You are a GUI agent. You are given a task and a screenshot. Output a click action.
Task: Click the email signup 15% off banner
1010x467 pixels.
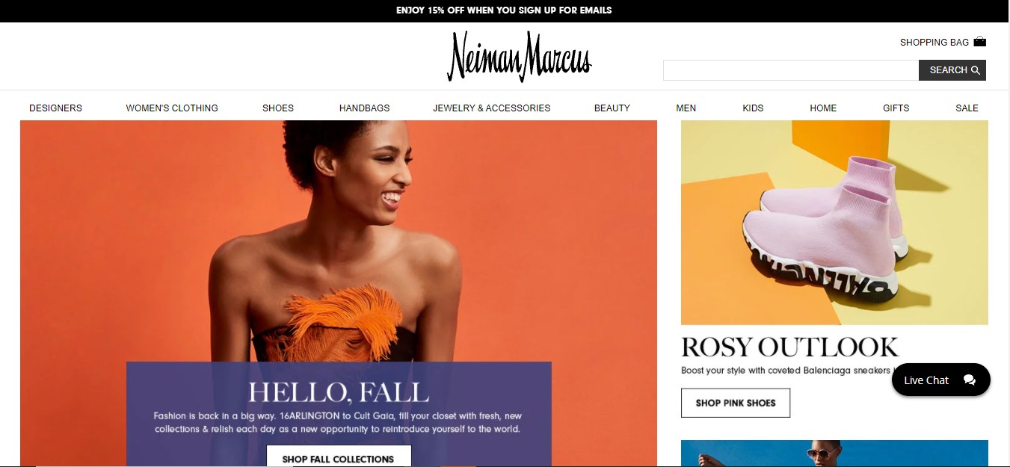click(505, 10)
